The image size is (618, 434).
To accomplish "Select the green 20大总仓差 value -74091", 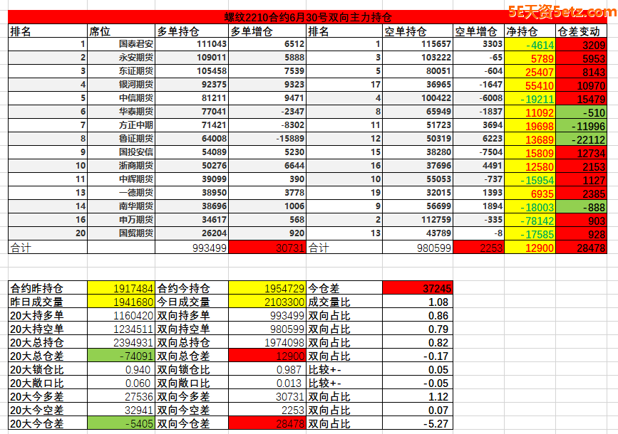I will click(x=120, y=356).
